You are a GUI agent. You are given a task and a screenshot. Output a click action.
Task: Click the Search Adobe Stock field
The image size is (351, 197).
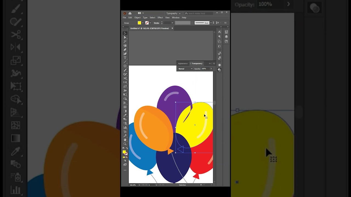click(199, 13)
